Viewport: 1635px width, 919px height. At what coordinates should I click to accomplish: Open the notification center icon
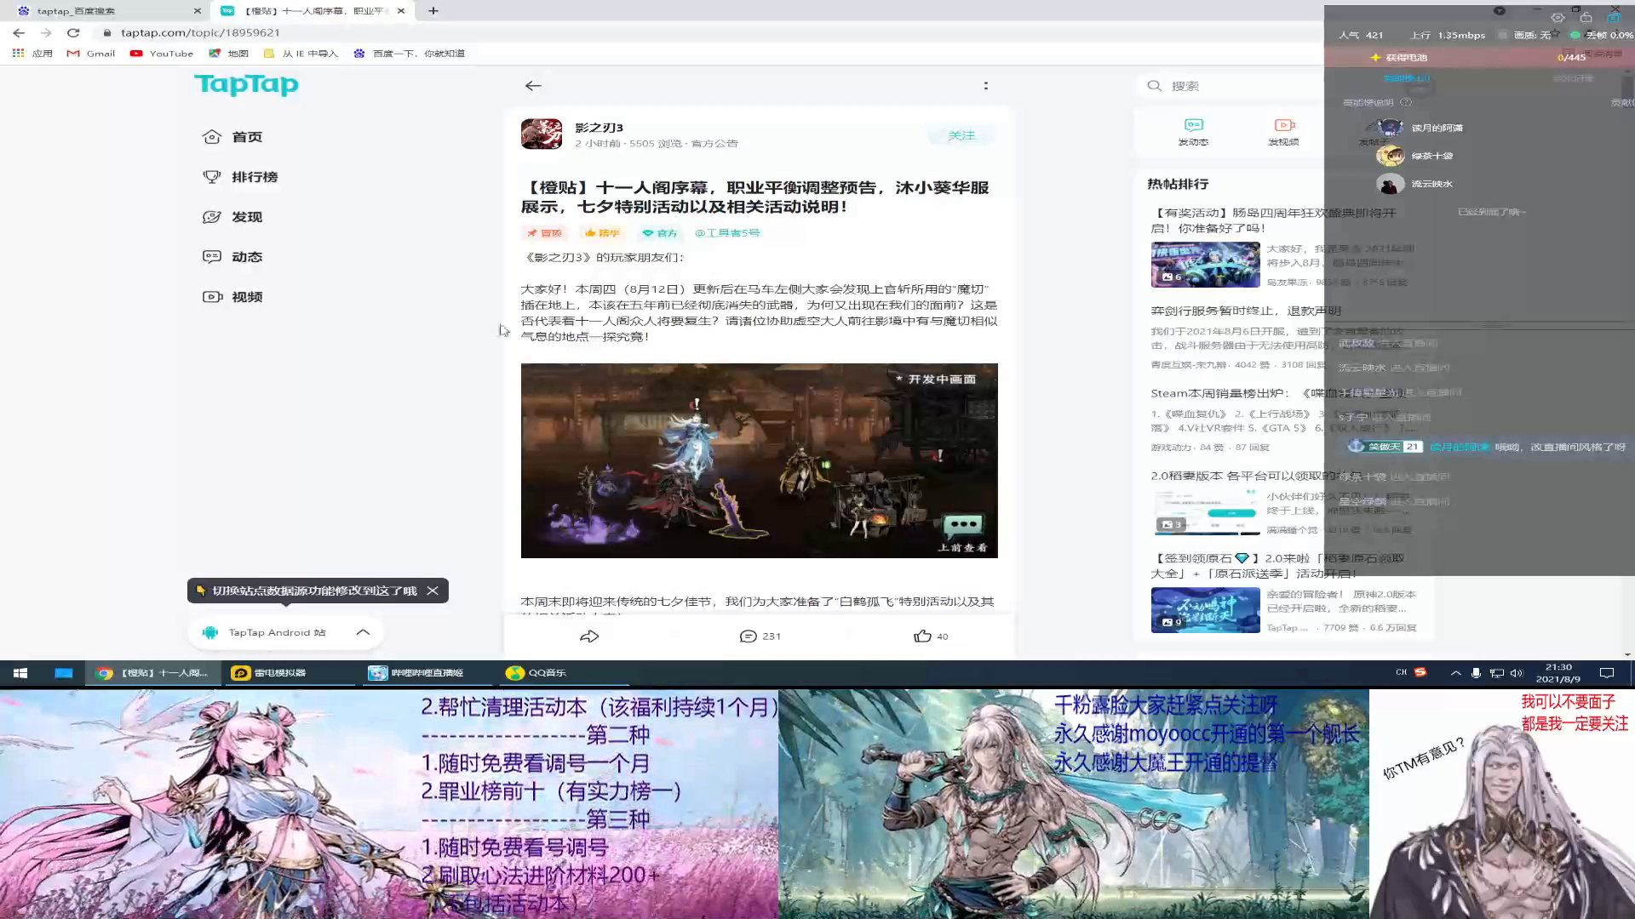click(1607, 672)
